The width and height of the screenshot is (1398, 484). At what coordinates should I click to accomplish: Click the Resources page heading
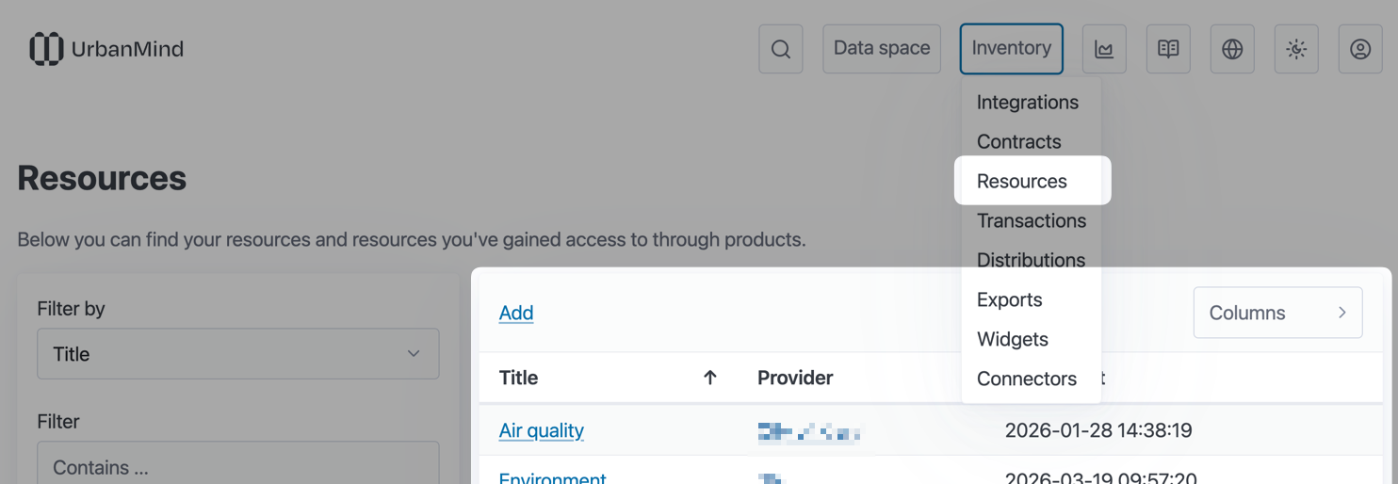[102, 178]
